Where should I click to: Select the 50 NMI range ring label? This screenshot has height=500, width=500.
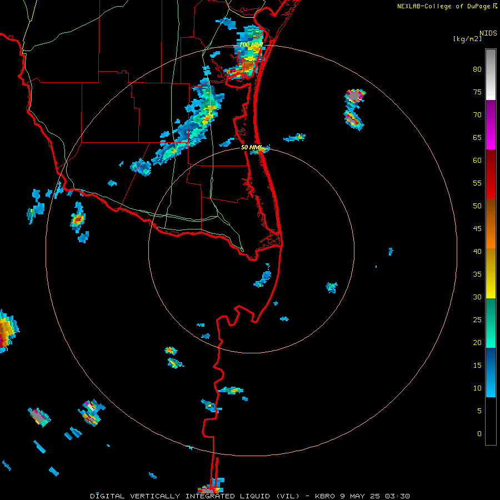pyautogui.click(x=251, y=147)
